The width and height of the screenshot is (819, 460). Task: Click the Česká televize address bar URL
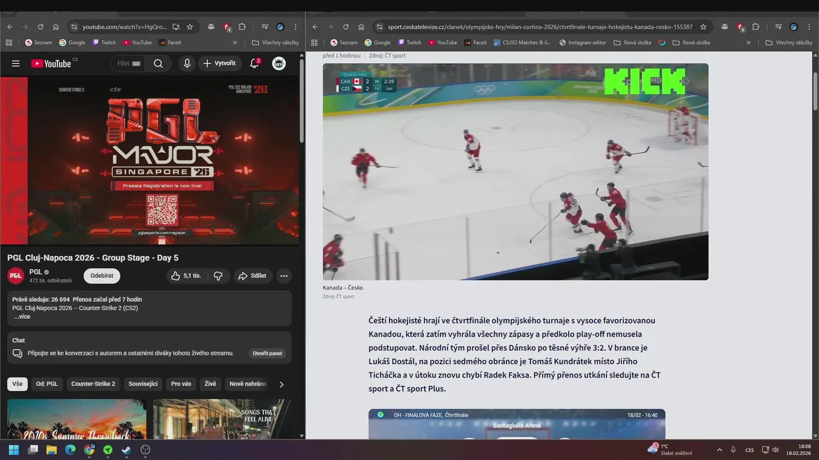coord(540,27)
